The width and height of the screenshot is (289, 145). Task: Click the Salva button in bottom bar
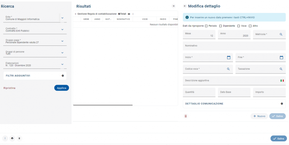279,139
